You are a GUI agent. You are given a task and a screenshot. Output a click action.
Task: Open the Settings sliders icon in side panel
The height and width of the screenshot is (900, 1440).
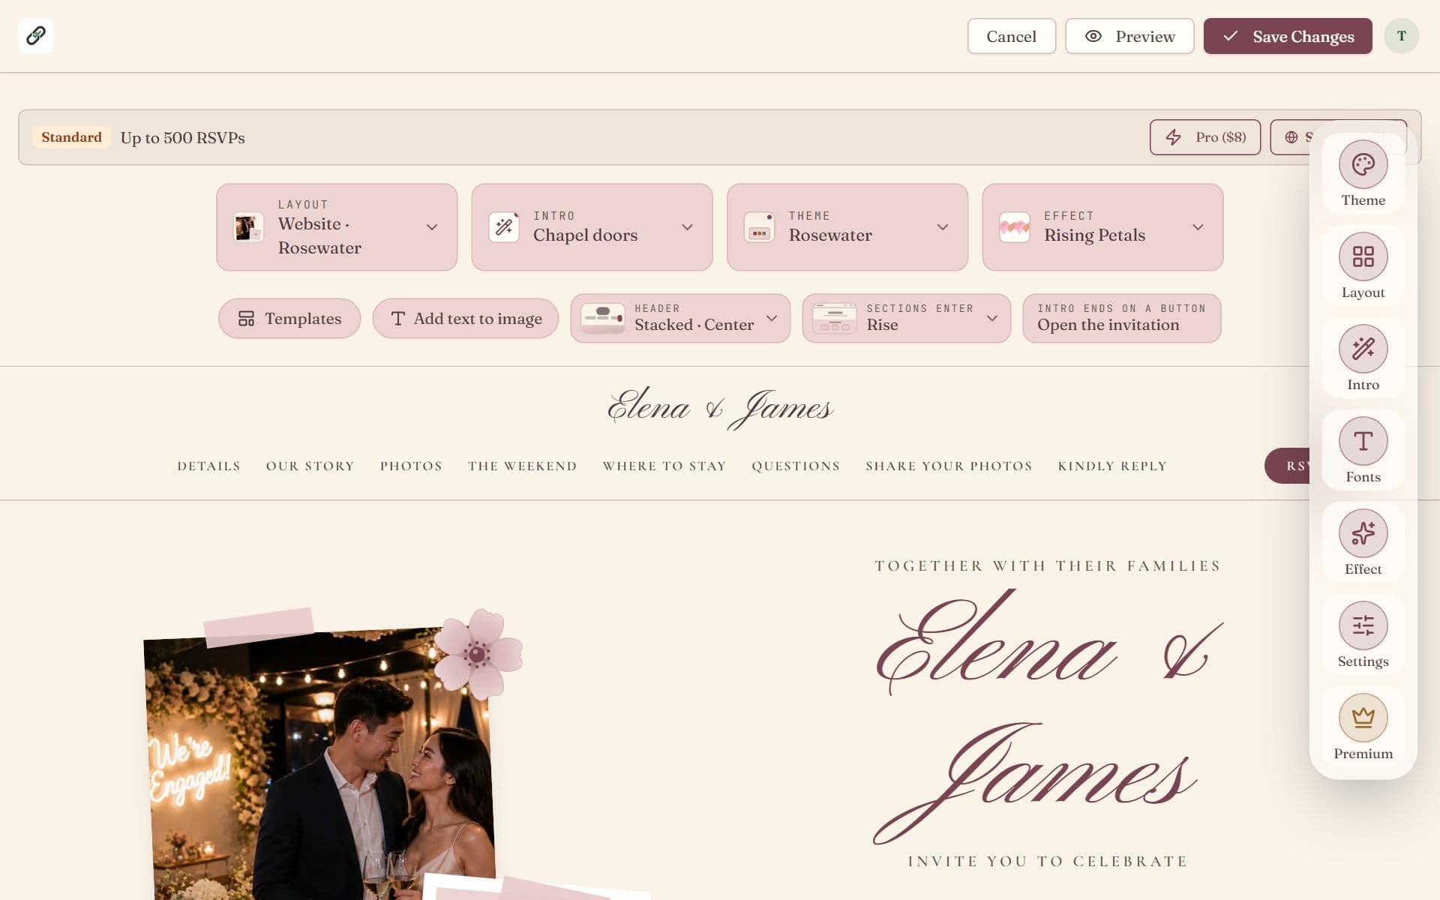pyautogui.click(x=1363, y=625)
